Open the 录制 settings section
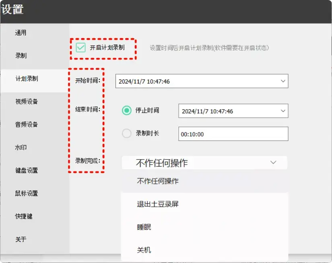Viewport: 332px width, 263px height. [20, 55]
